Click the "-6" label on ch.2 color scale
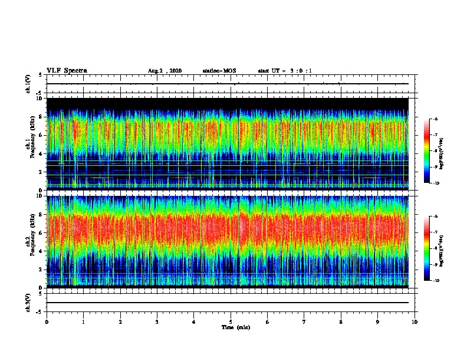Image resolution: width=467 pixels, height=361 pixels. point(435,216)
